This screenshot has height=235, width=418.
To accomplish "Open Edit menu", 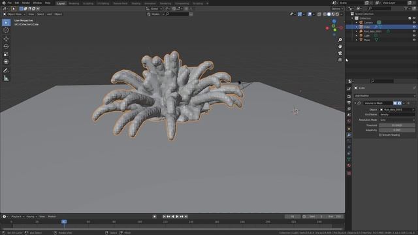I will [17, 3].
